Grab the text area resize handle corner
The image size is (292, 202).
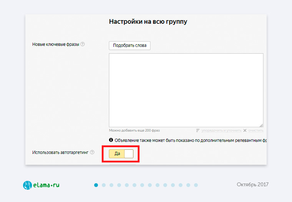pyautogui.click(x=261, y=125)
